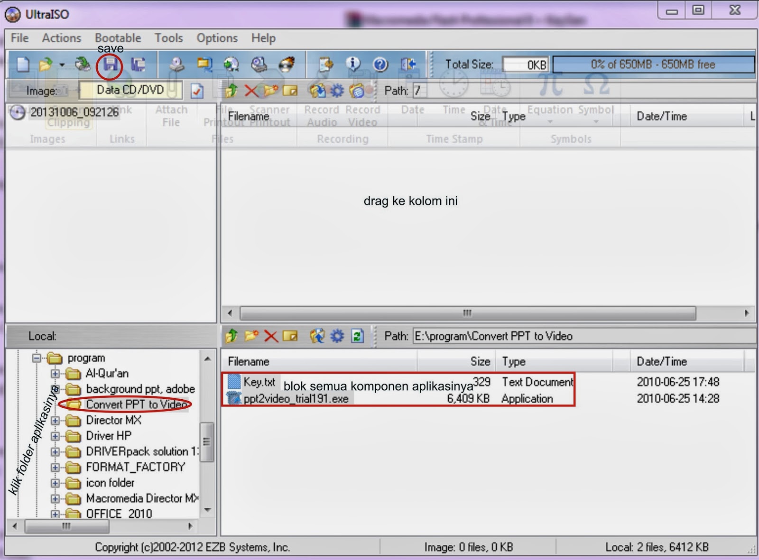
Task: Click the Up folder icon in local toolbar
Action: click(231, 336)
